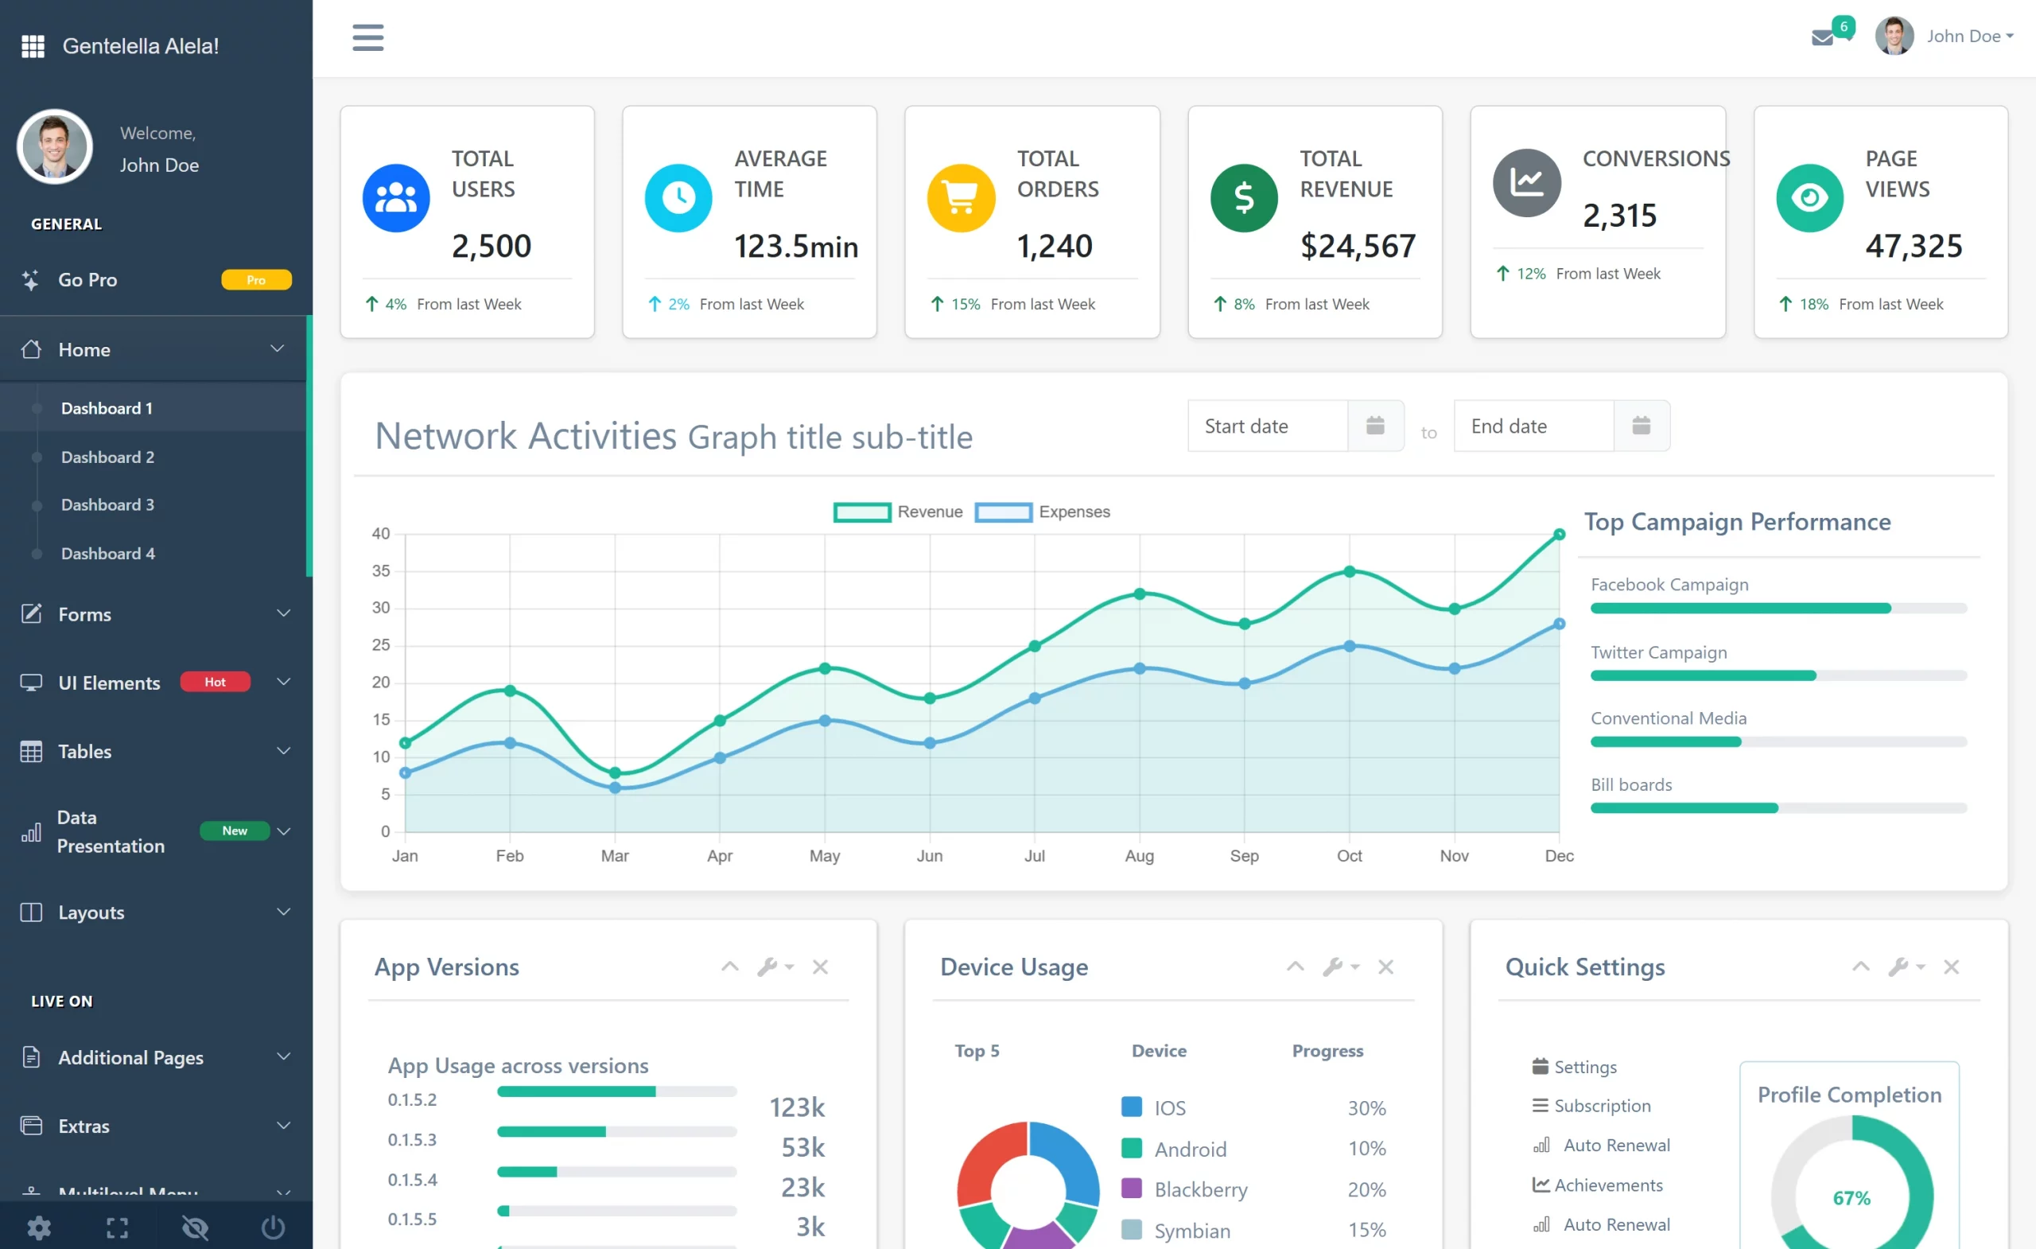Expand the Tables section in the sidebar
This screenshot has width=2036, height=1249.
(85, 750)
